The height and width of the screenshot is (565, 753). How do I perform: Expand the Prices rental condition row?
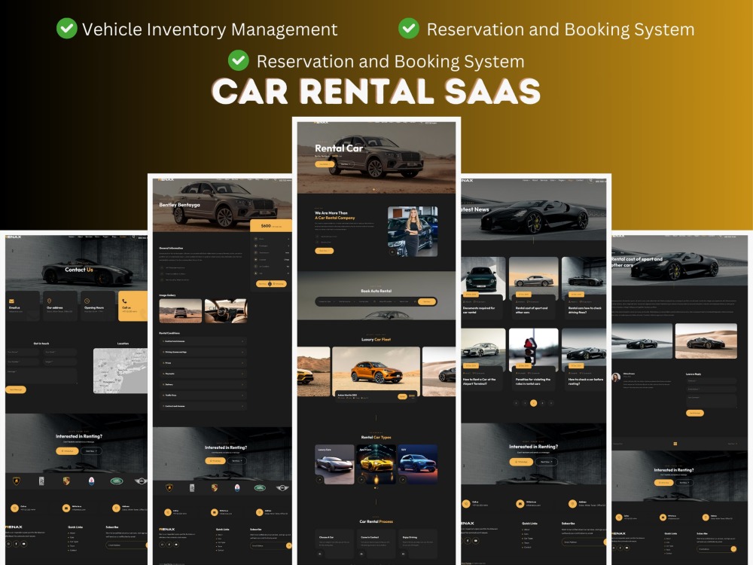tap(203, 363)
